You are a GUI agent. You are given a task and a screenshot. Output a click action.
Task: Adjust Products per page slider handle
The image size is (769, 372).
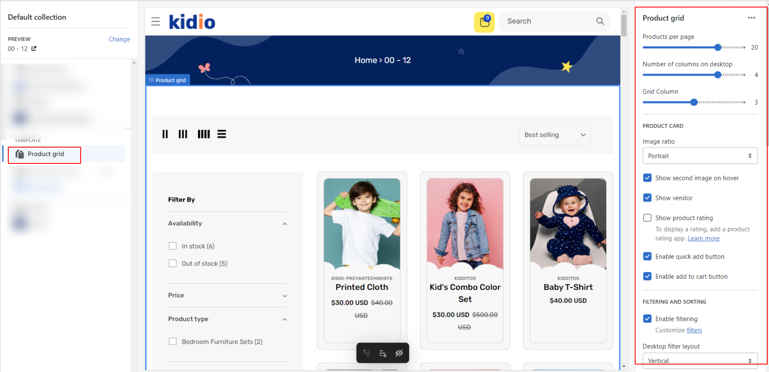pos(718,47)
